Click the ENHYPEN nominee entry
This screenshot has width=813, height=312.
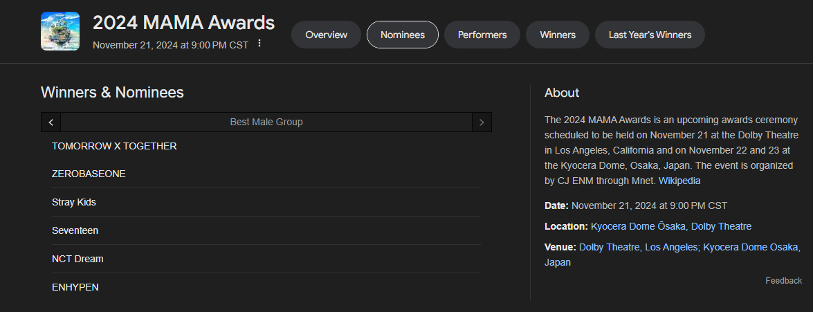pyautogui.click(x=75, y=286)
